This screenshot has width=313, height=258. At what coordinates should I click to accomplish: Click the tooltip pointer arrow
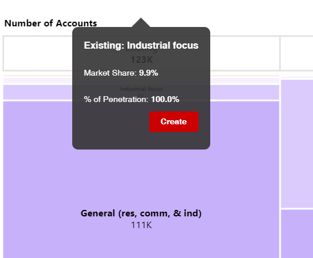point(141,22)
